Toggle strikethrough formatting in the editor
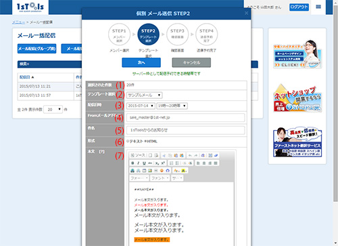Image resolution: width=338 pixels, height=246 pixels. [150, 163]
